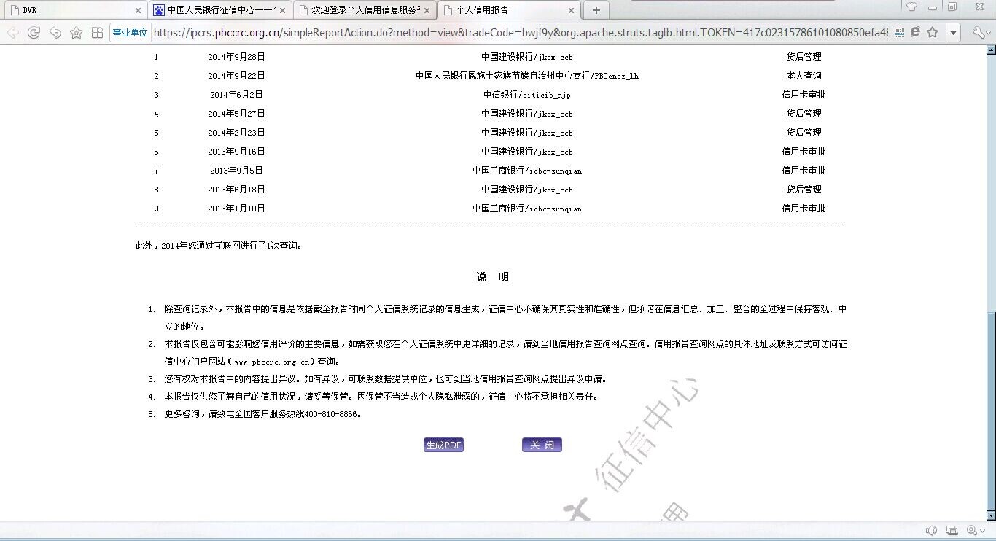
Task: Click the vertical scrollbar thumb
Action: coord(990,410)
